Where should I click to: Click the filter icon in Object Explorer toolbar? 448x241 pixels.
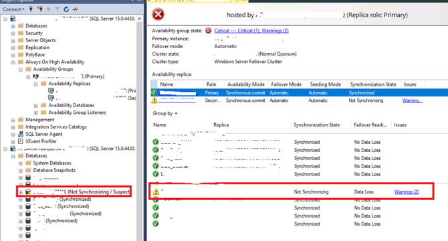pos(57,9)
